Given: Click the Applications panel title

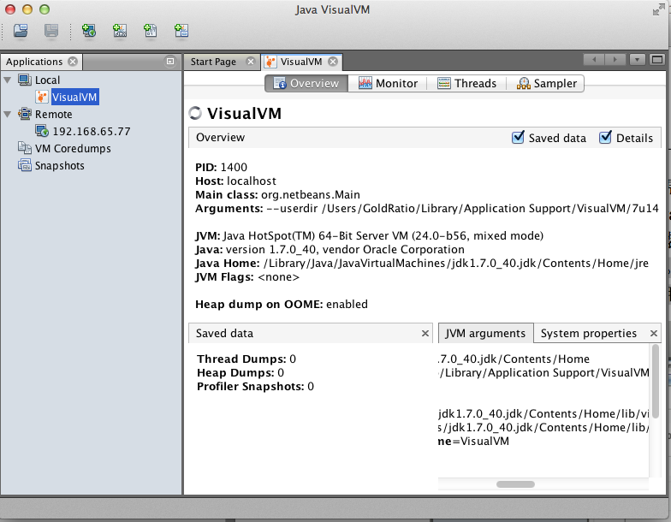Looking at the screenshot, I should [34, 62].
